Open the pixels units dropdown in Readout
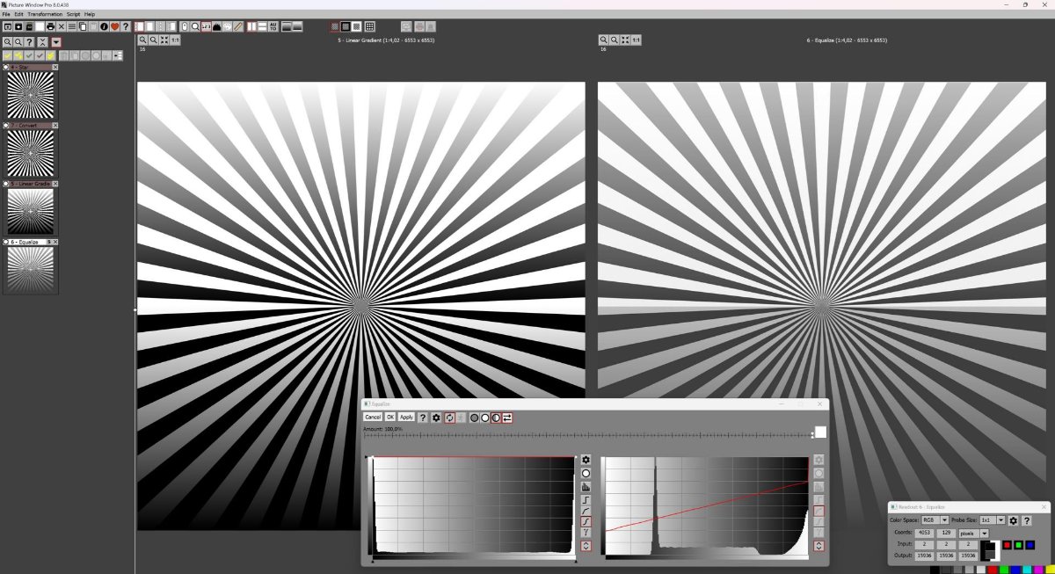This screenshot has height=574, width=1055. tap(984, 534)
